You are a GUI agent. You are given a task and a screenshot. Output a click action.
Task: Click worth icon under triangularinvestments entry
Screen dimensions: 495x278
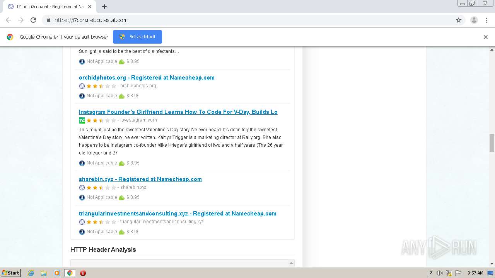click(x=121, y=232)
